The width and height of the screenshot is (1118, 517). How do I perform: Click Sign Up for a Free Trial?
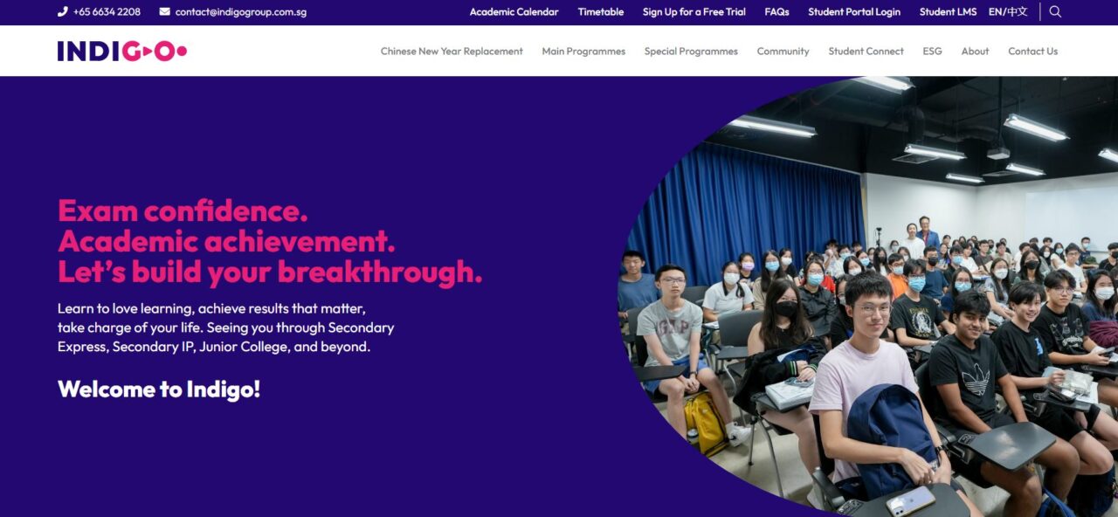click(694, 12)
